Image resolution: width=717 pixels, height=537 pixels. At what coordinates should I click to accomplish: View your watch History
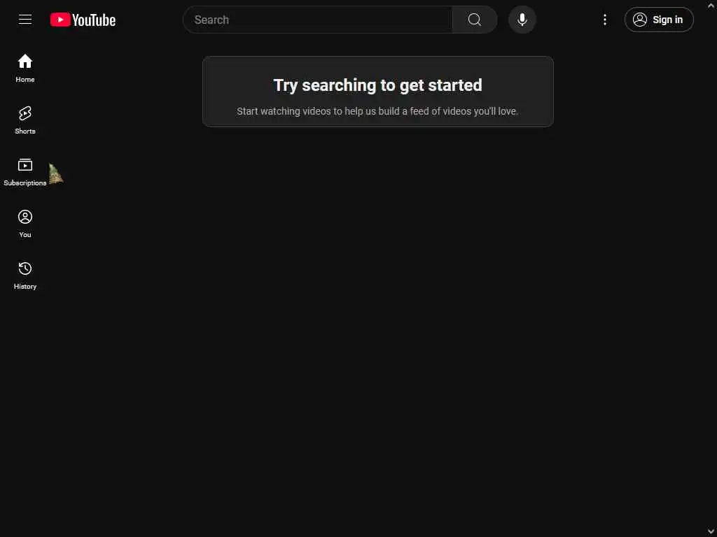tap(25, 275)
